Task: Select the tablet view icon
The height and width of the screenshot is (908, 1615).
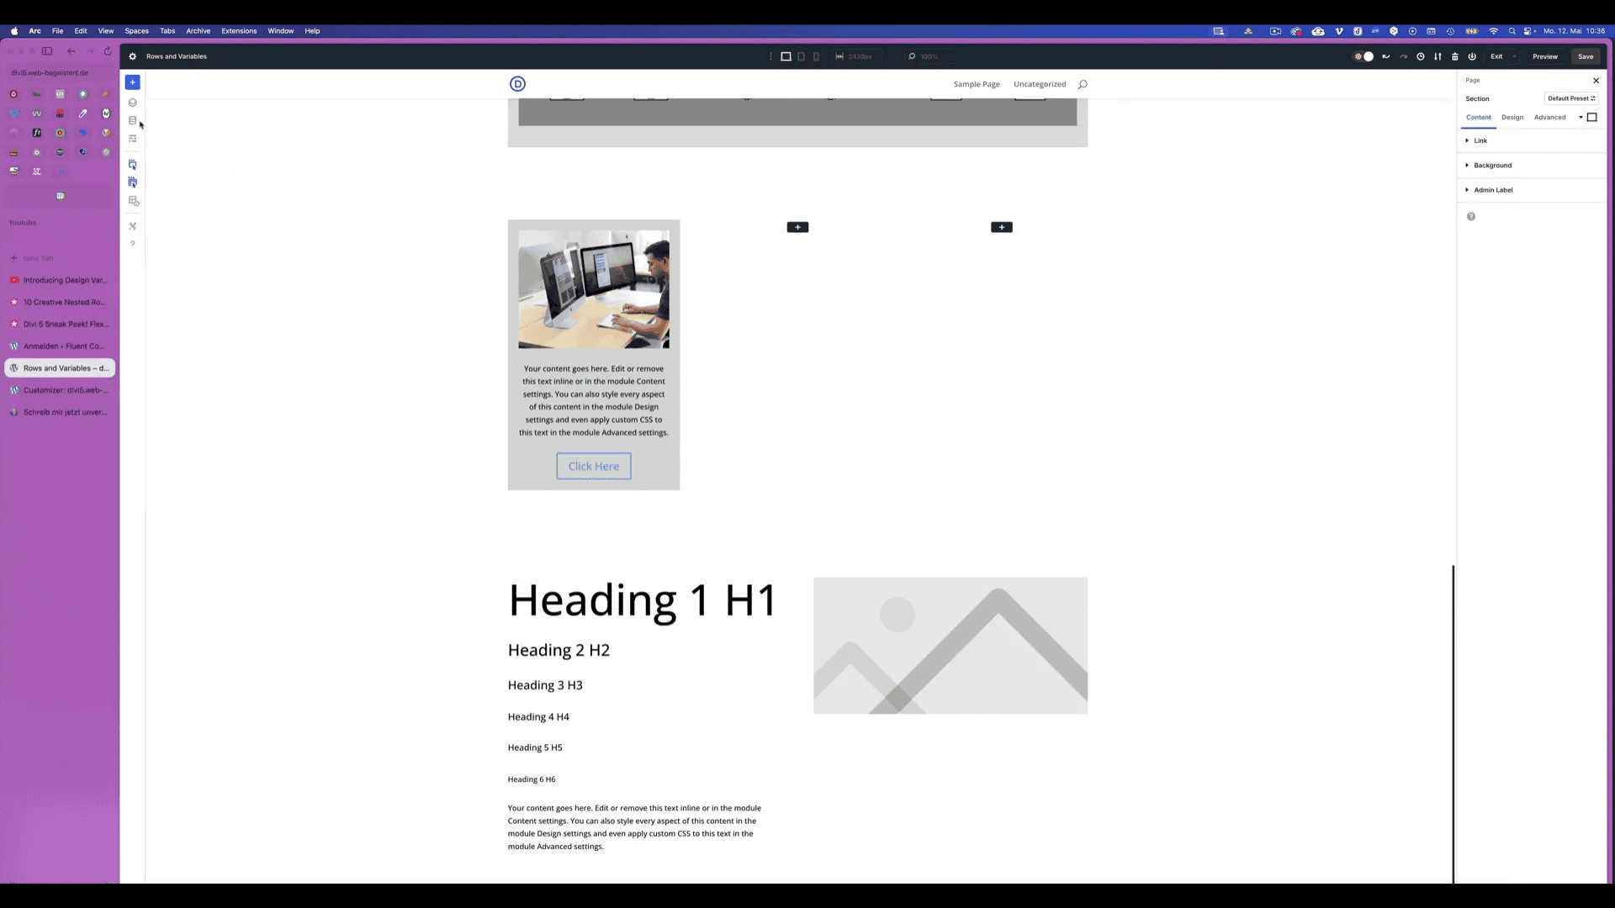Action: 801,56
